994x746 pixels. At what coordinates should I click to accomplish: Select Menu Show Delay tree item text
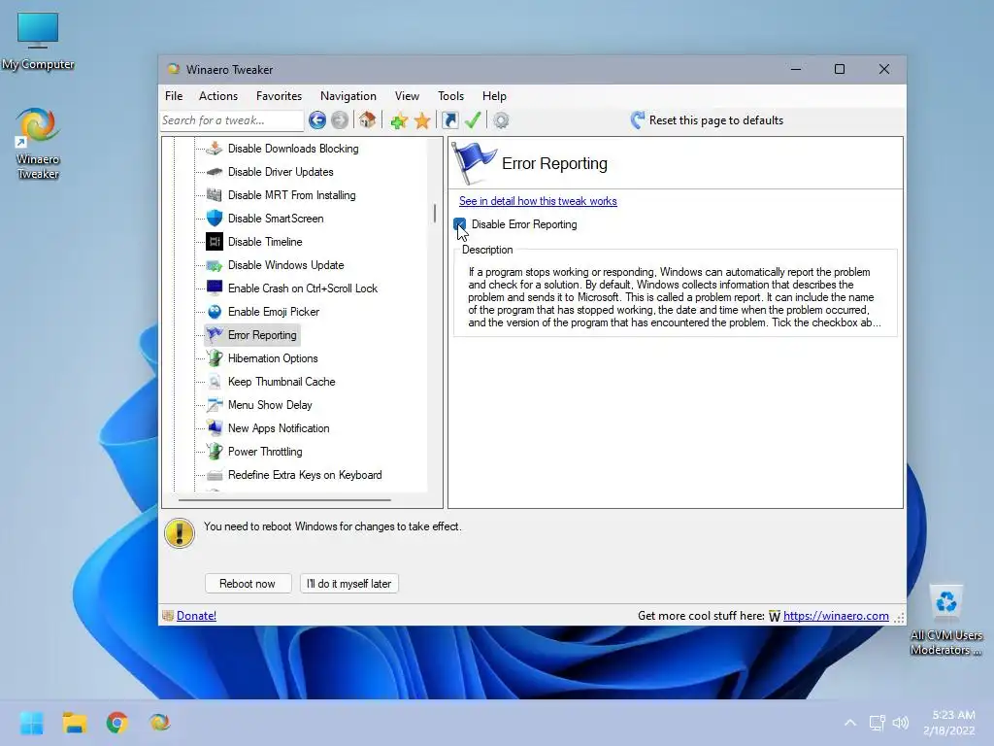click(x=270, y=405)
